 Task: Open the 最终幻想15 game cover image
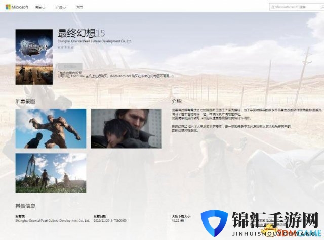tap(34, 57)
